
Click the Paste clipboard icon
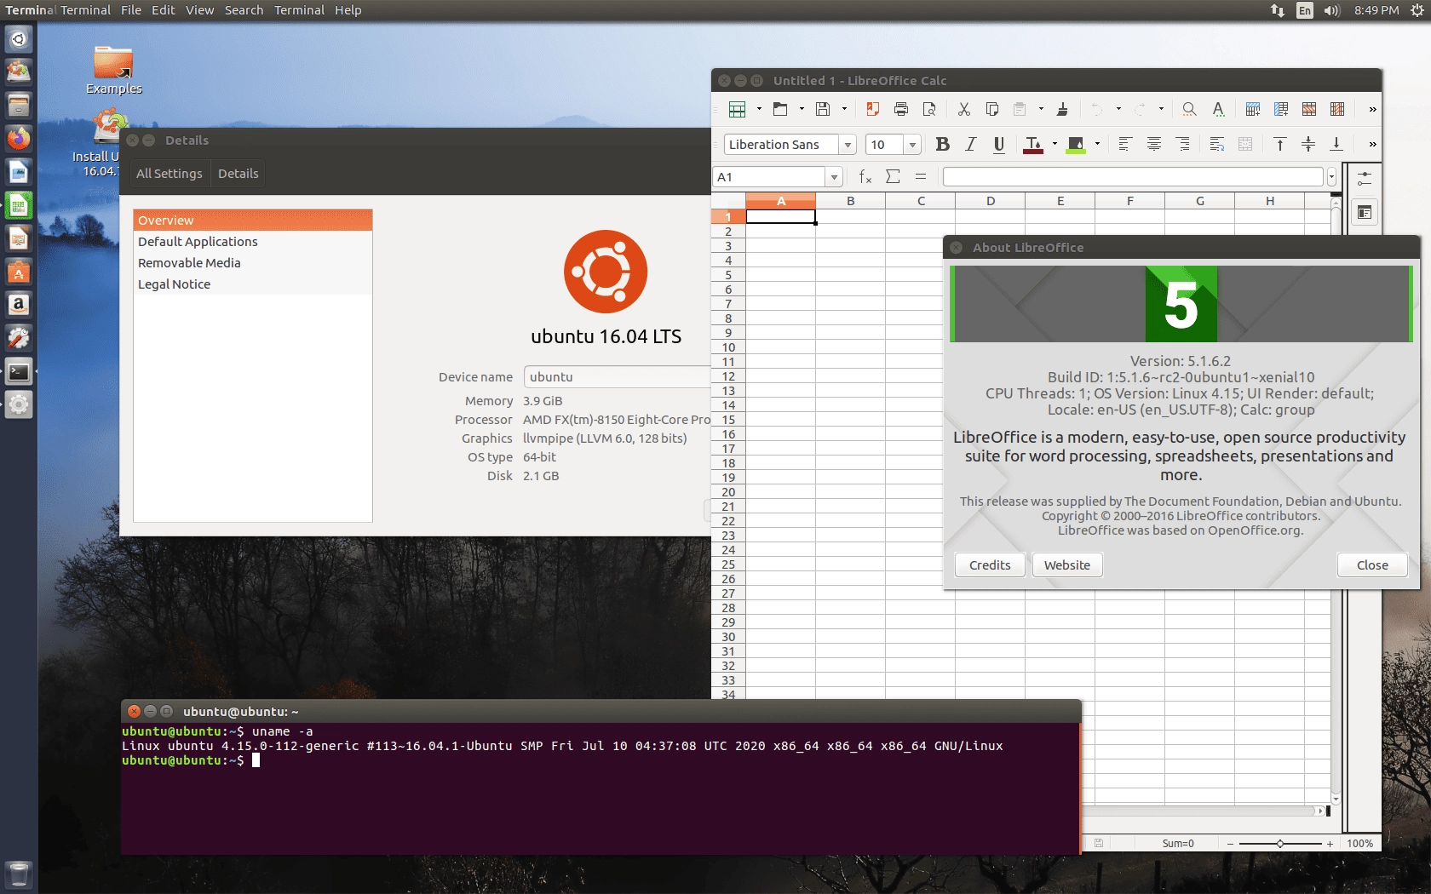(x=1020, y=109)
